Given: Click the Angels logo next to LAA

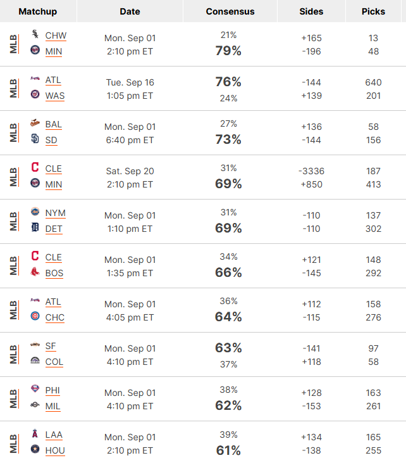Looking at the screenshot, I should pos(35,433).
